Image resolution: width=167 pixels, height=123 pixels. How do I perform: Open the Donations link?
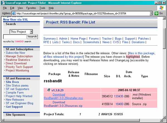click(x=138, y=42)
